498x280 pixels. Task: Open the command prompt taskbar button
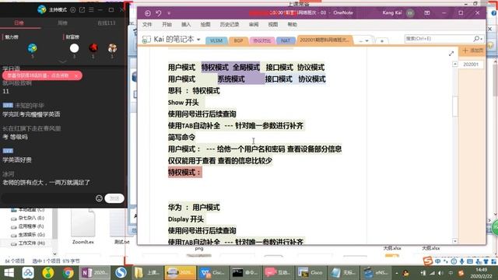click(245, 273)
